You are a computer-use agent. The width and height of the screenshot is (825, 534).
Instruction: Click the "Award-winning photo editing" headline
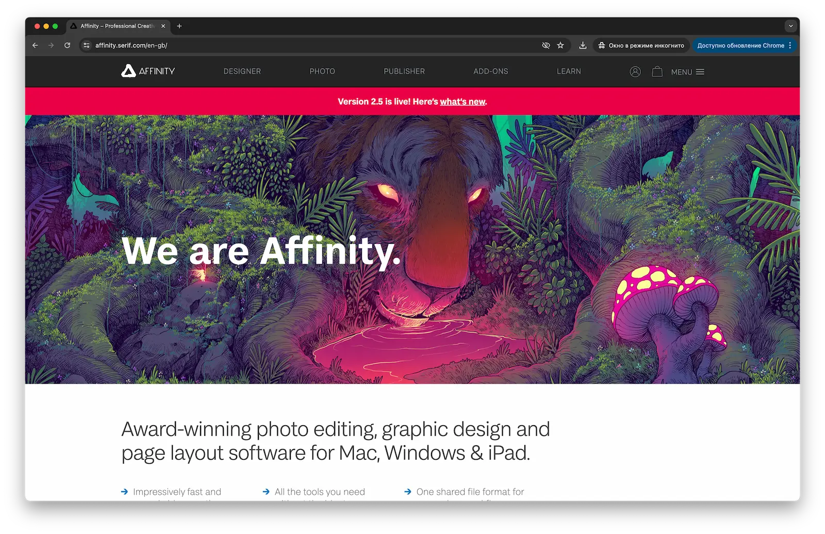(x=336, y=441)
